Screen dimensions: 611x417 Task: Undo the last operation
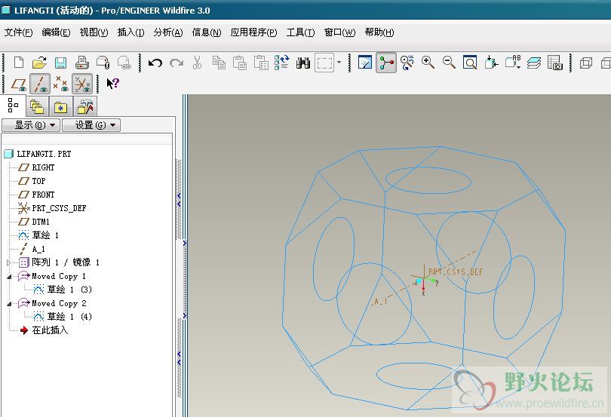pyautogui.click(x=155, y=63)
